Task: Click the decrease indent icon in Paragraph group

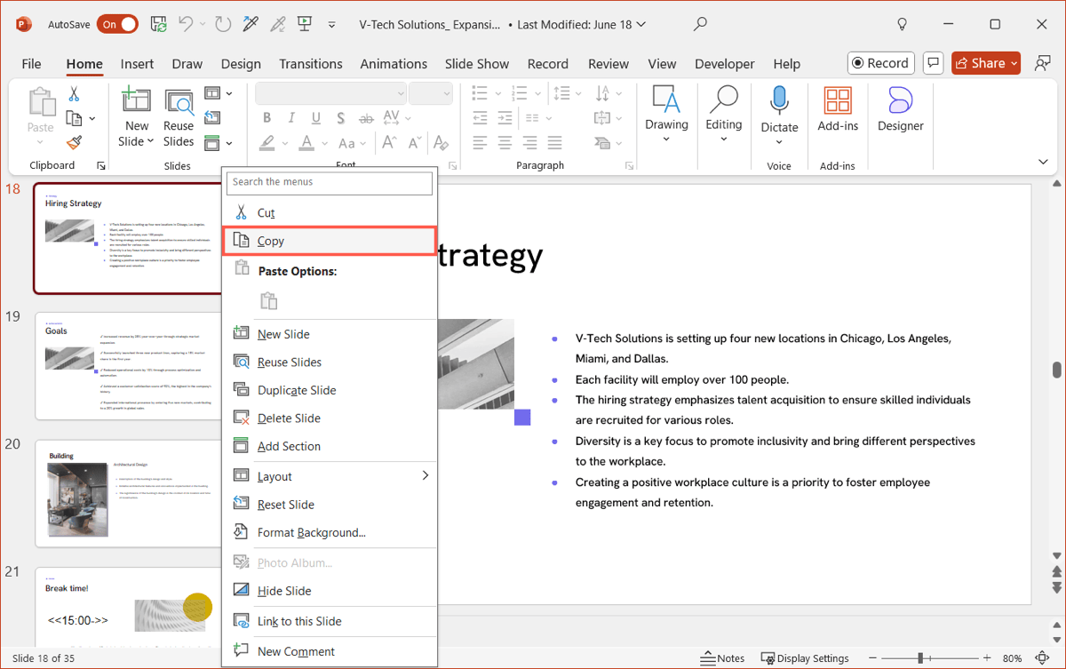Action: [481, 117]
